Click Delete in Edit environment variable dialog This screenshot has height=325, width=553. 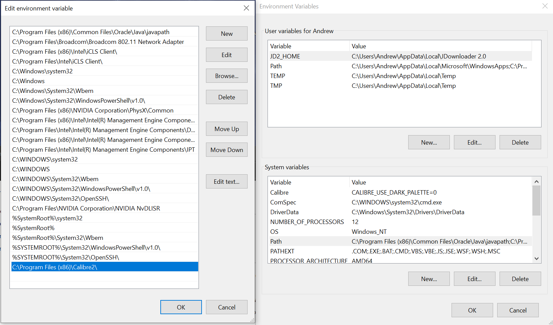[x=227, y=97]
